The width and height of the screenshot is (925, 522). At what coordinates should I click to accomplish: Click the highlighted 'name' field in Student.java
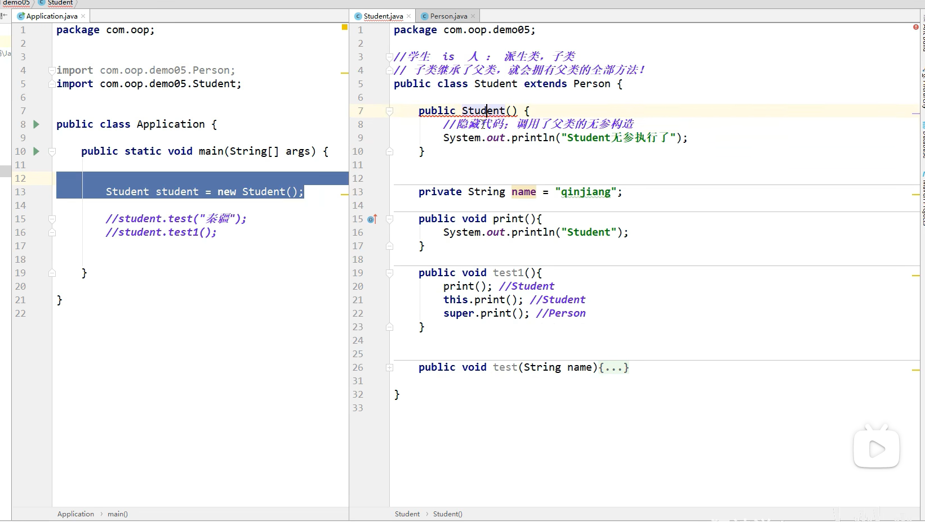coord(524,192)
